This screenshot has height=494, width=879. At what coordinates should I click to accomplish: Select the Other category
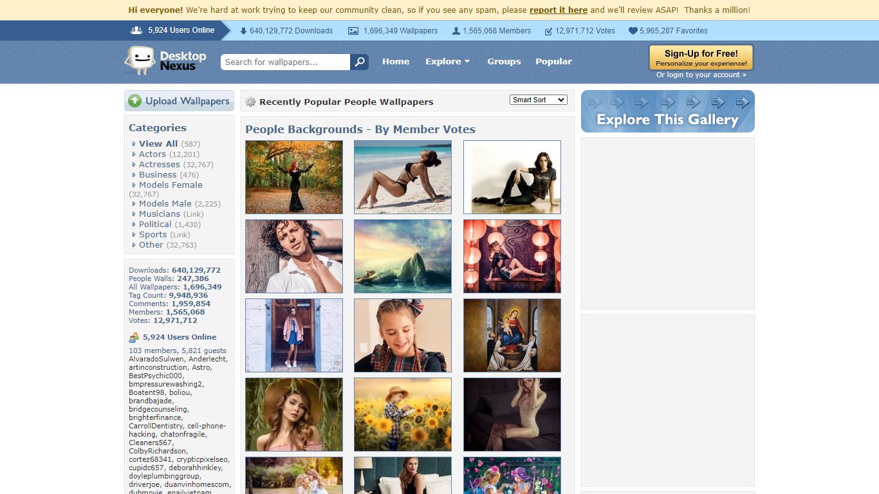[151, 245]
